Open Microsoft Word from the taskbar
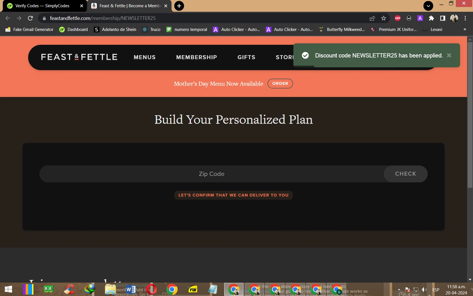The width and height of the screenshot is (473, 296). click(131, 289)
